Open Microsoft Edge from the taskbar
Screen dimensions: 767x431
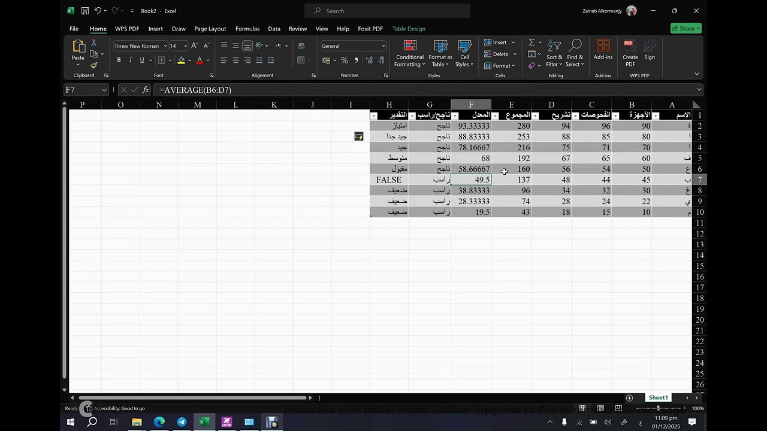pyautogui.click(x=159, y=422)
